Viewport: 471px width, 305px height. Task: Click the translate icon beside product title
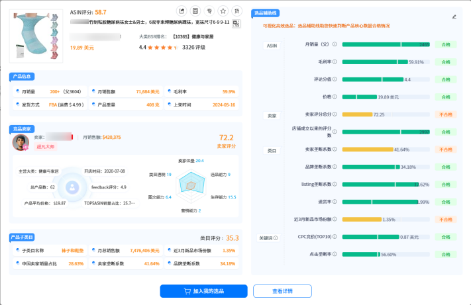(x=236, y=22)
